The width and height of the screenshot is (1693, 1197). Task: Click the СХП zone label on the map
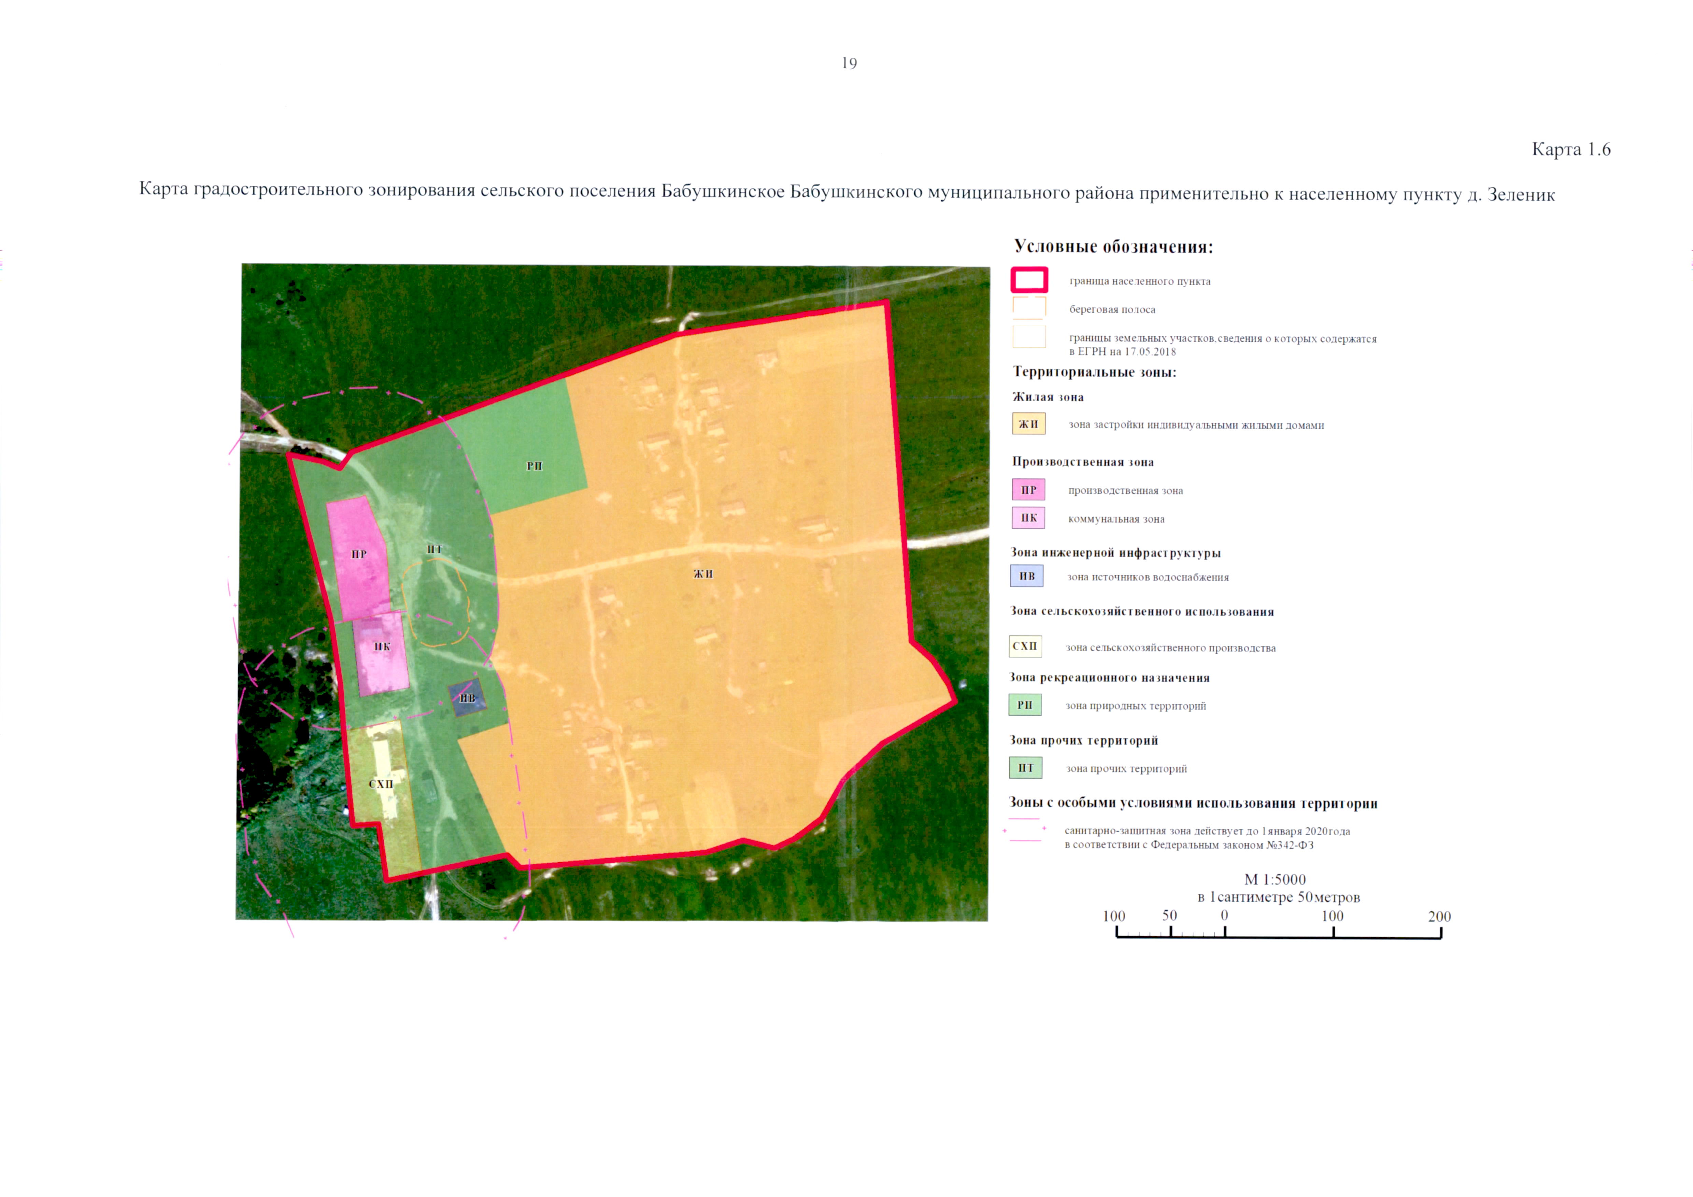[x=381, y=784]
